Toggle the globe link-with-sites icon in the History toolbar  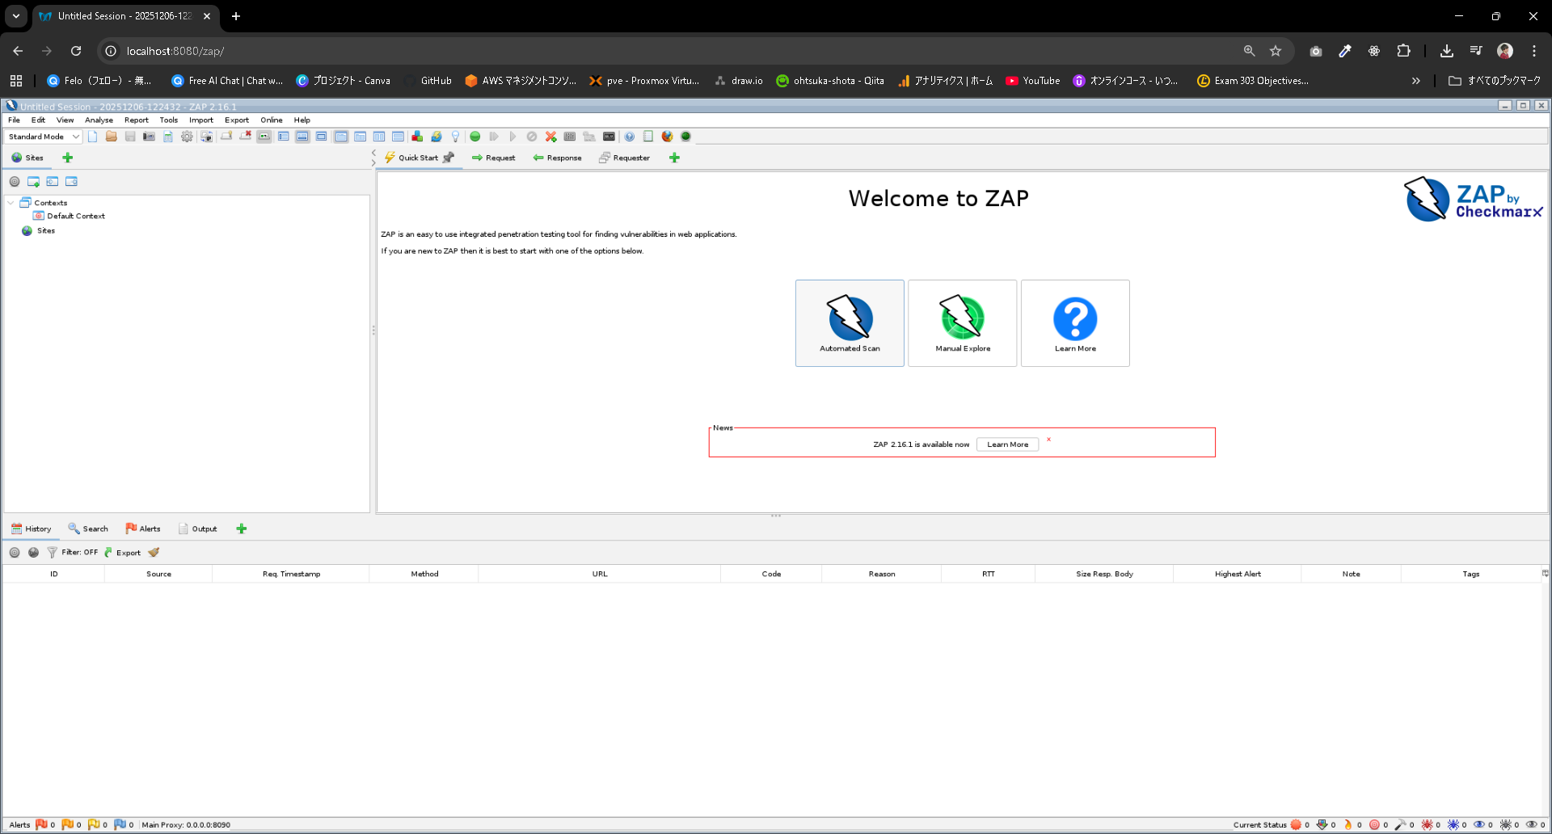33,553
